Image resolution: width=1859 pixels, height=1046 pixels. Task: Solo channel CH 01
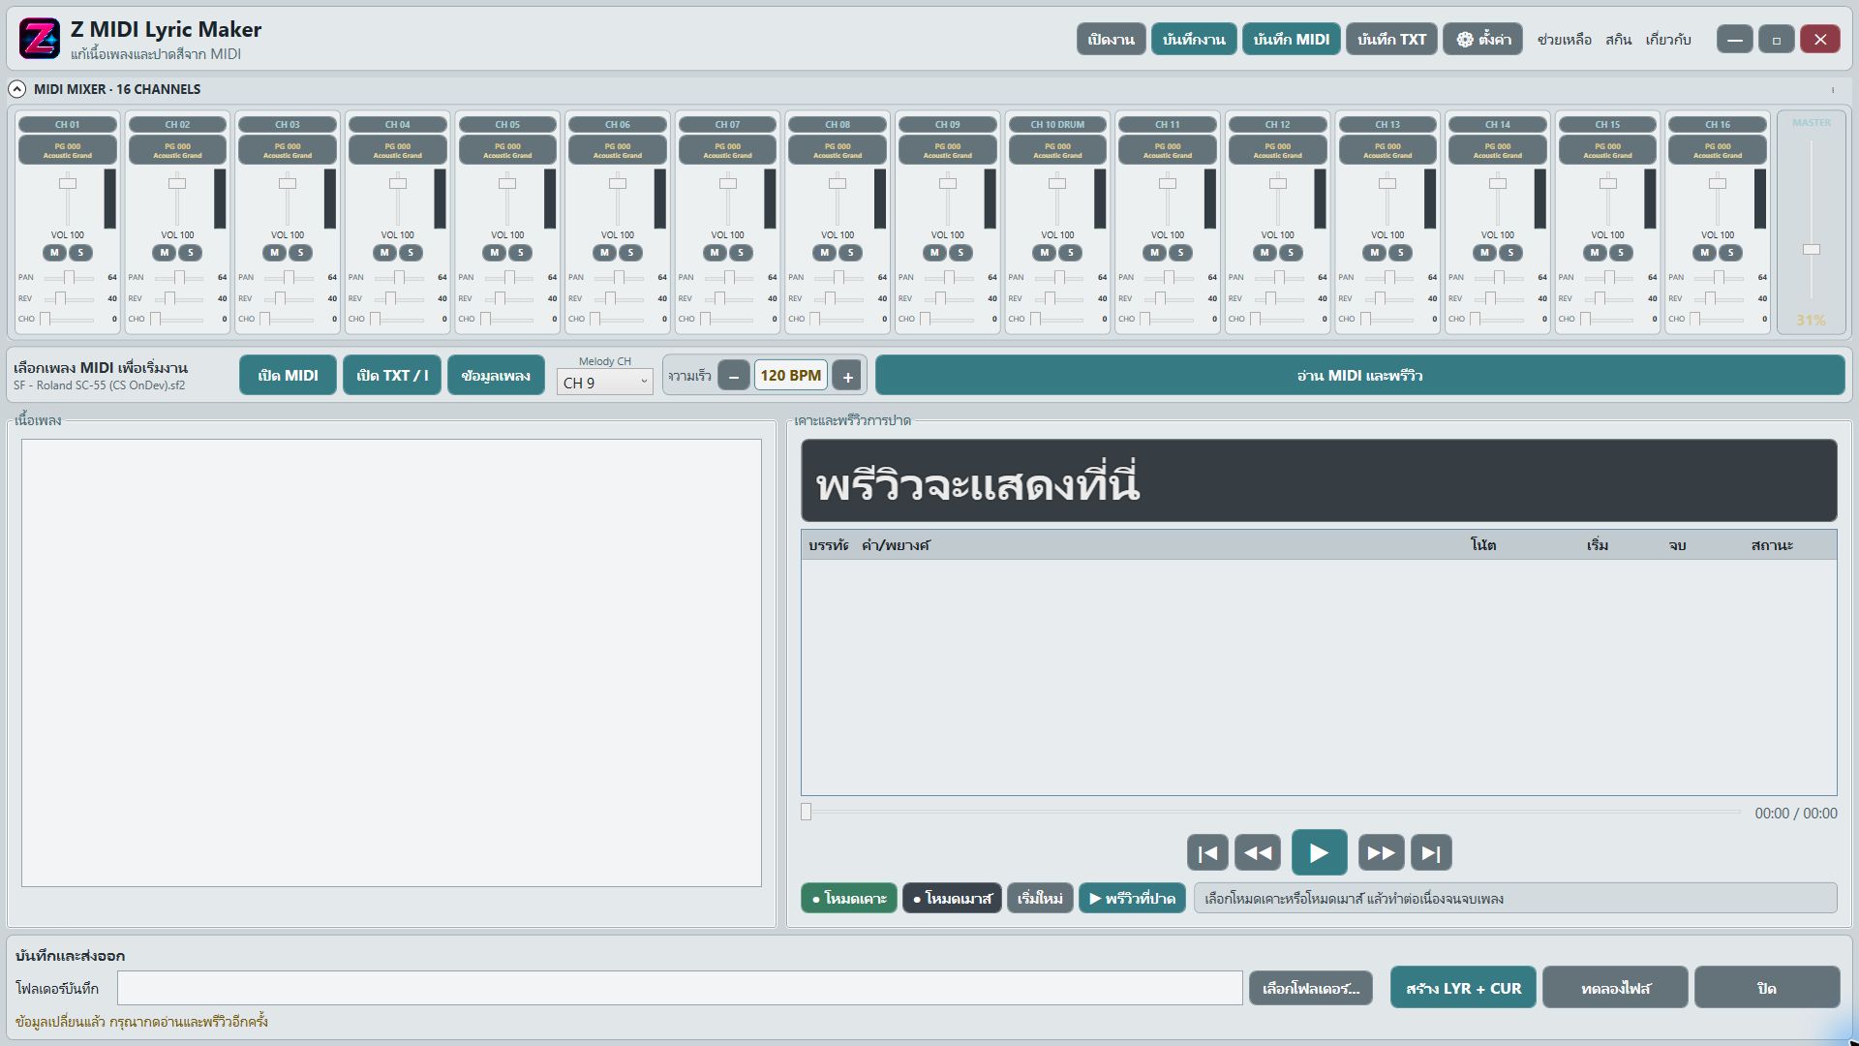(x=80, y=253)
